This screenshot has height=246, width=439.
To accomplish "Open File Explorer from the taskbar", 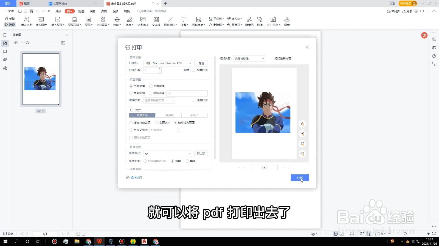I will [77, 241].
